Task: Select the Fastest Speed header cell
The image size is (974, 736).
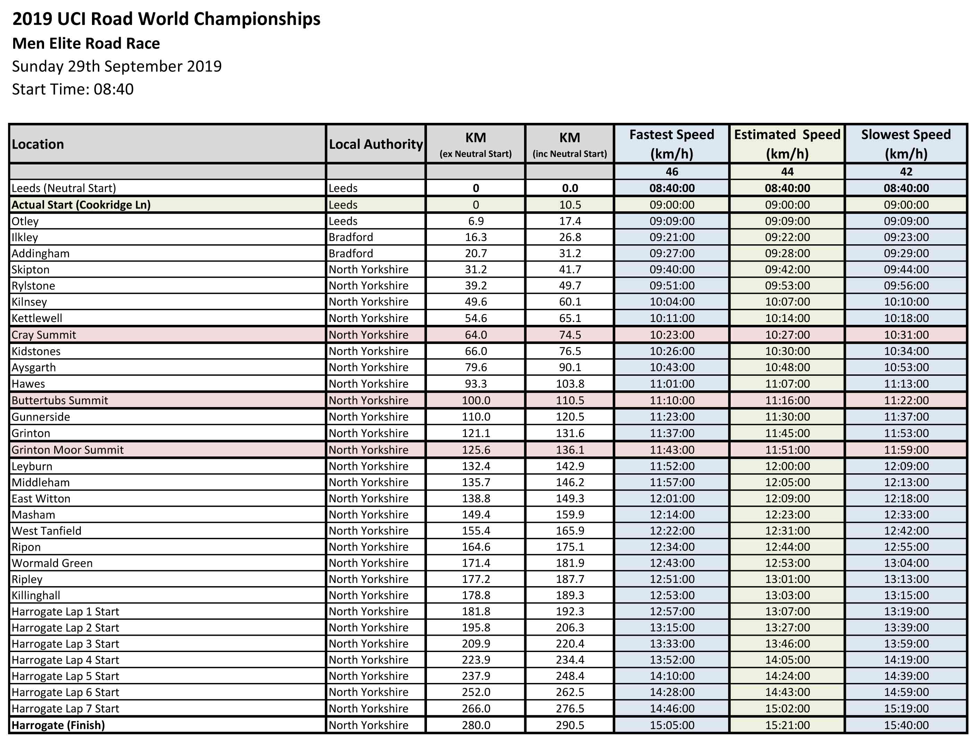Action: coord(672,144)
